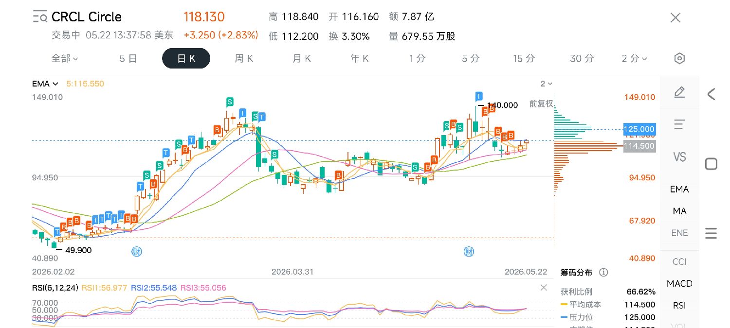Screen dimensions: 730x328
Task: Tap the 筹码分布 heading
Action: pyautogui.click(x=577, y=272)
